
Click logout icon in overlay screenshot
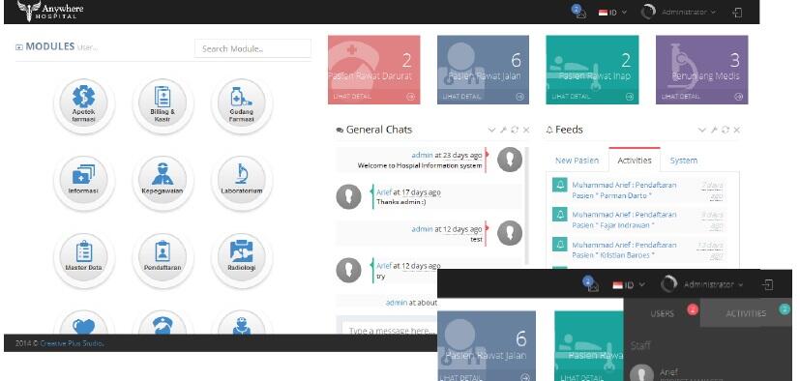pos(768,284)
